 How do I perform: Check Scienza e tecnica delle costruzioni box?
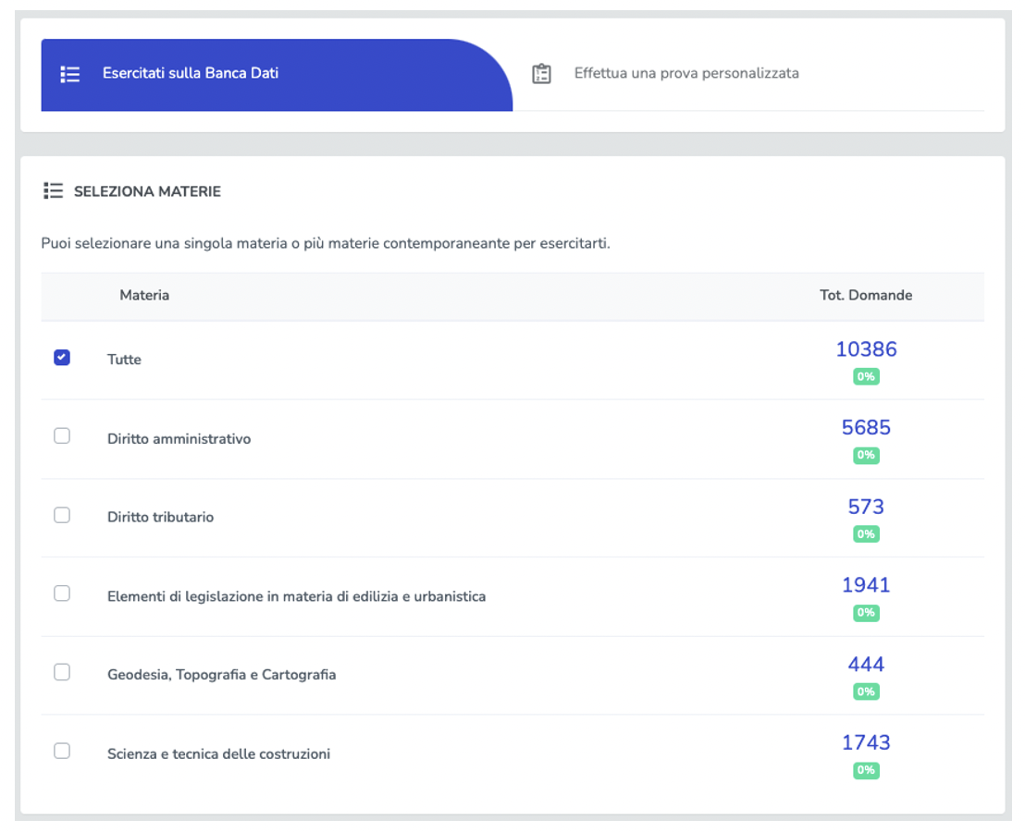coord(62,751)
